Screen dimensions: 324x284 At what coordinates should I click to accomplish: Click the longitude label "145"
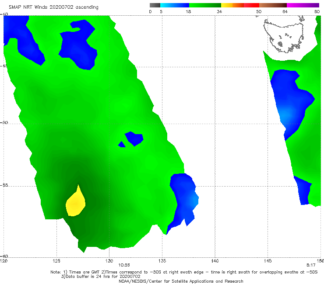click(x=268, y=261)
